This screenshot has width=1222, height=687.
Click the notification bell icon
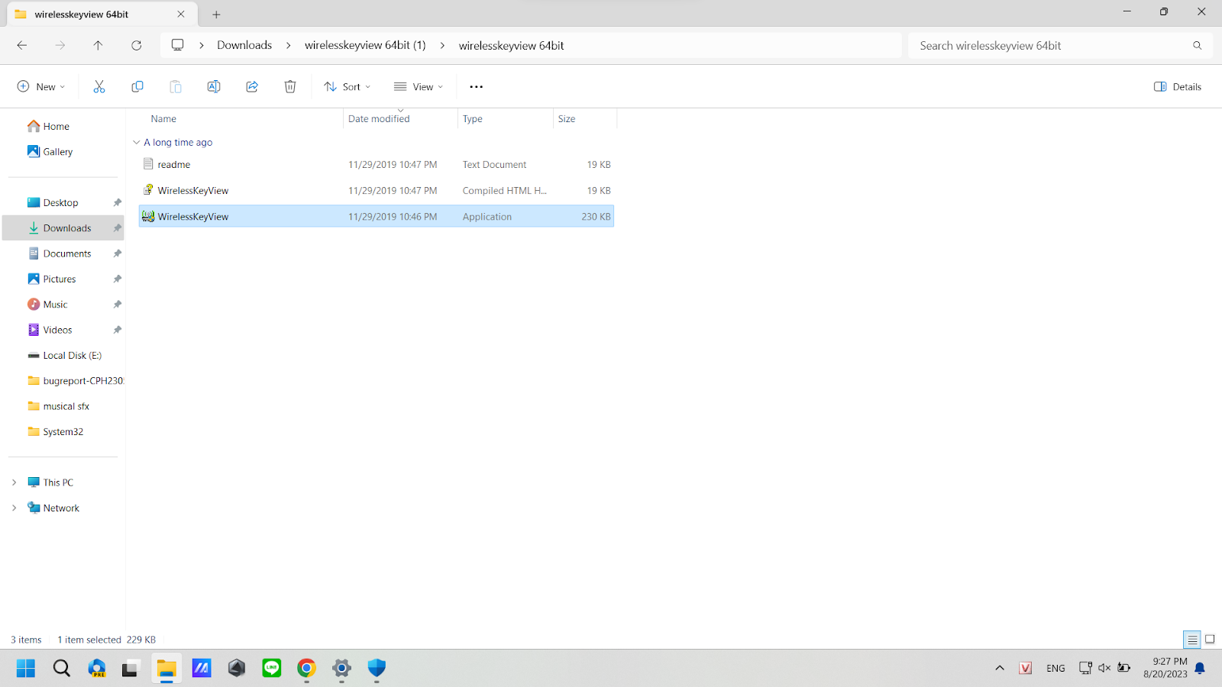pos(1200,669)
